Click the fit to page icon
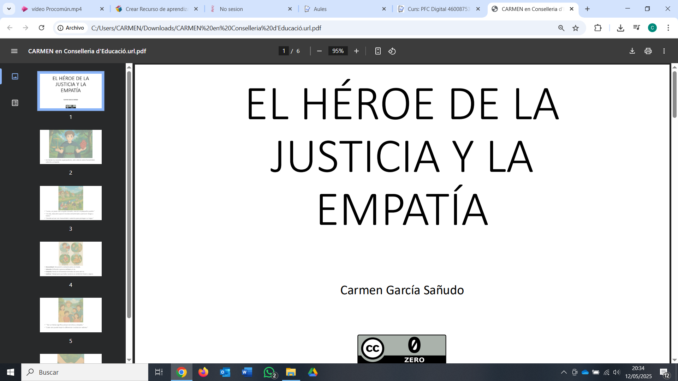 coord(378,51)
